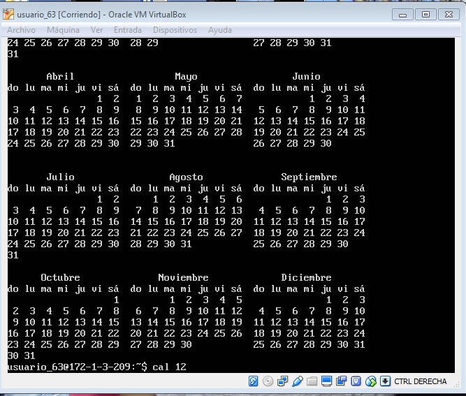
Task: Click the Julio month heading
Action: [60, 177]
